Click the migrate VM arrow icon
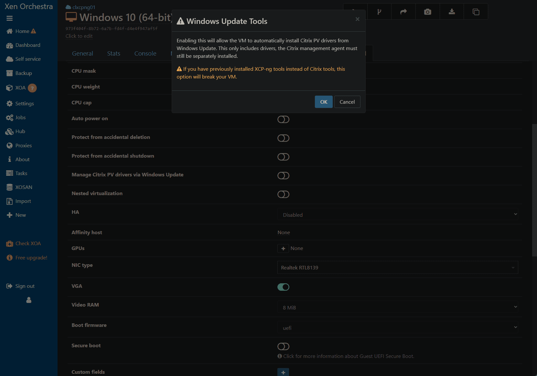 pyautogui.click(x=403, y=12)
